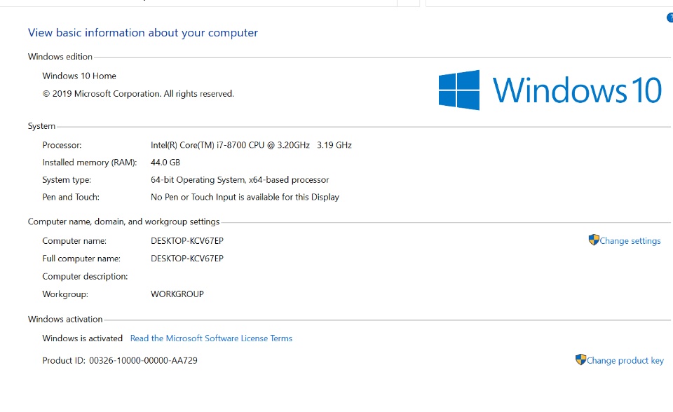Click the Computer description: label

[x=85, y=276]
